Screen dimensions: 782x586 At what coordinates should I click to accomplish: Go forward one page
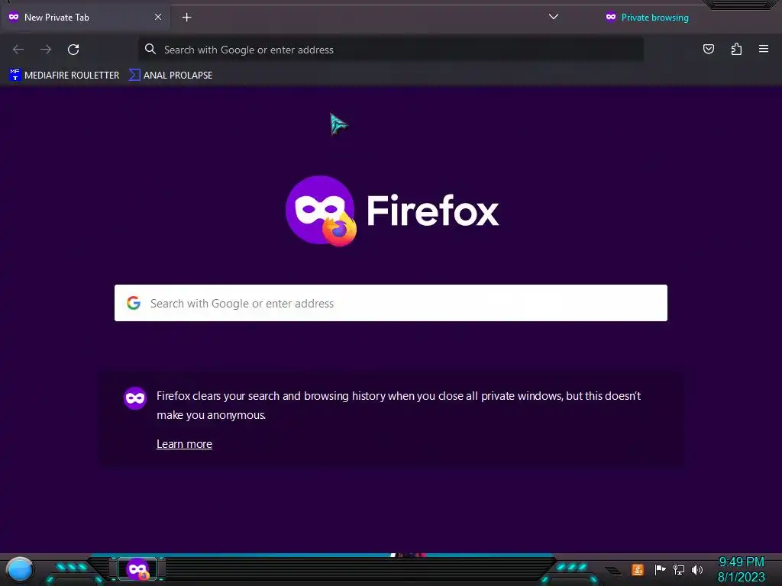tap(46, 50)
